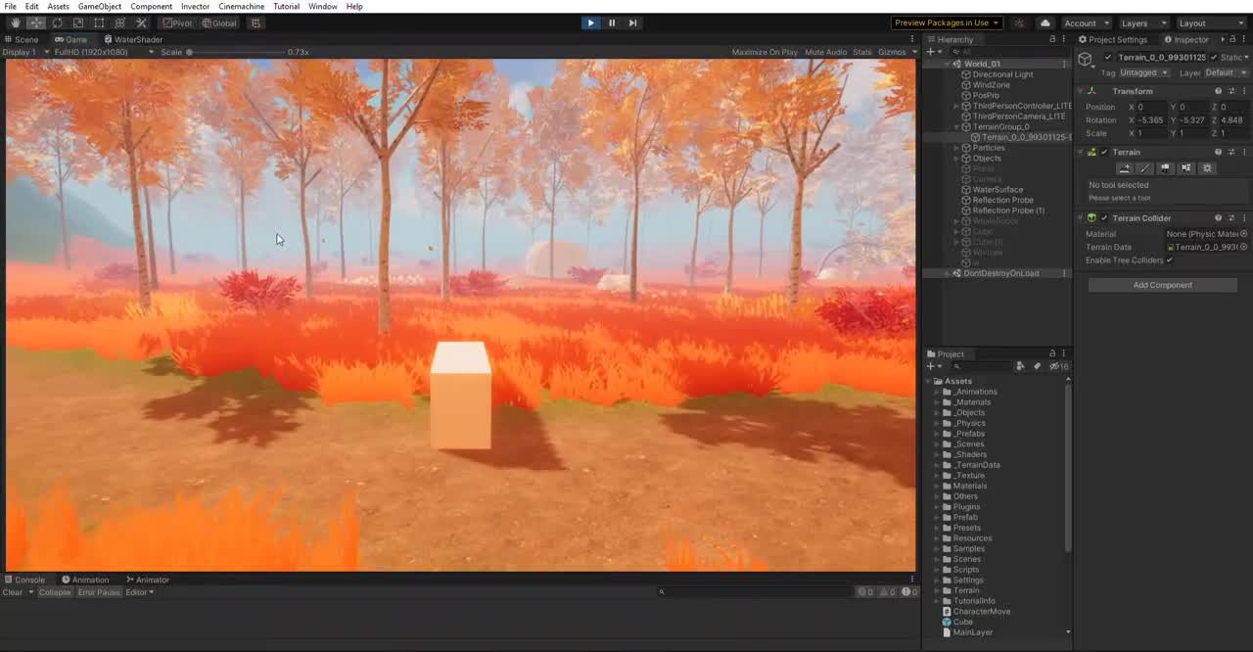Toggle the Terrain Collider component checkbox
Viewport: 1253px width, 652px height.
click(1105, 218)
